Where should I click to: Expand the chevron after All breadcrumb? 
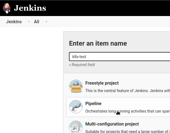[x=47, y=22]
